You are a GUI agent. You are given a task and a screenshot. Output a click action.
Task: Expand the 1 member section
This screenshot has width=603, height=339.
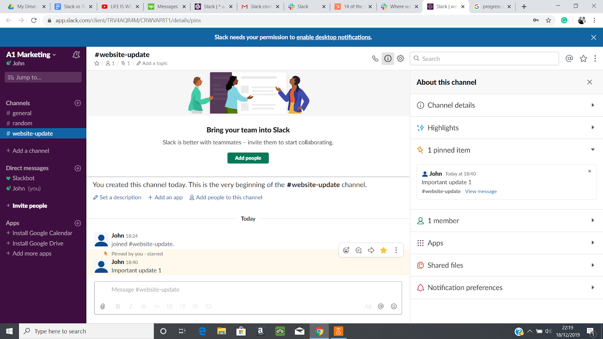[x=506, y=221]
